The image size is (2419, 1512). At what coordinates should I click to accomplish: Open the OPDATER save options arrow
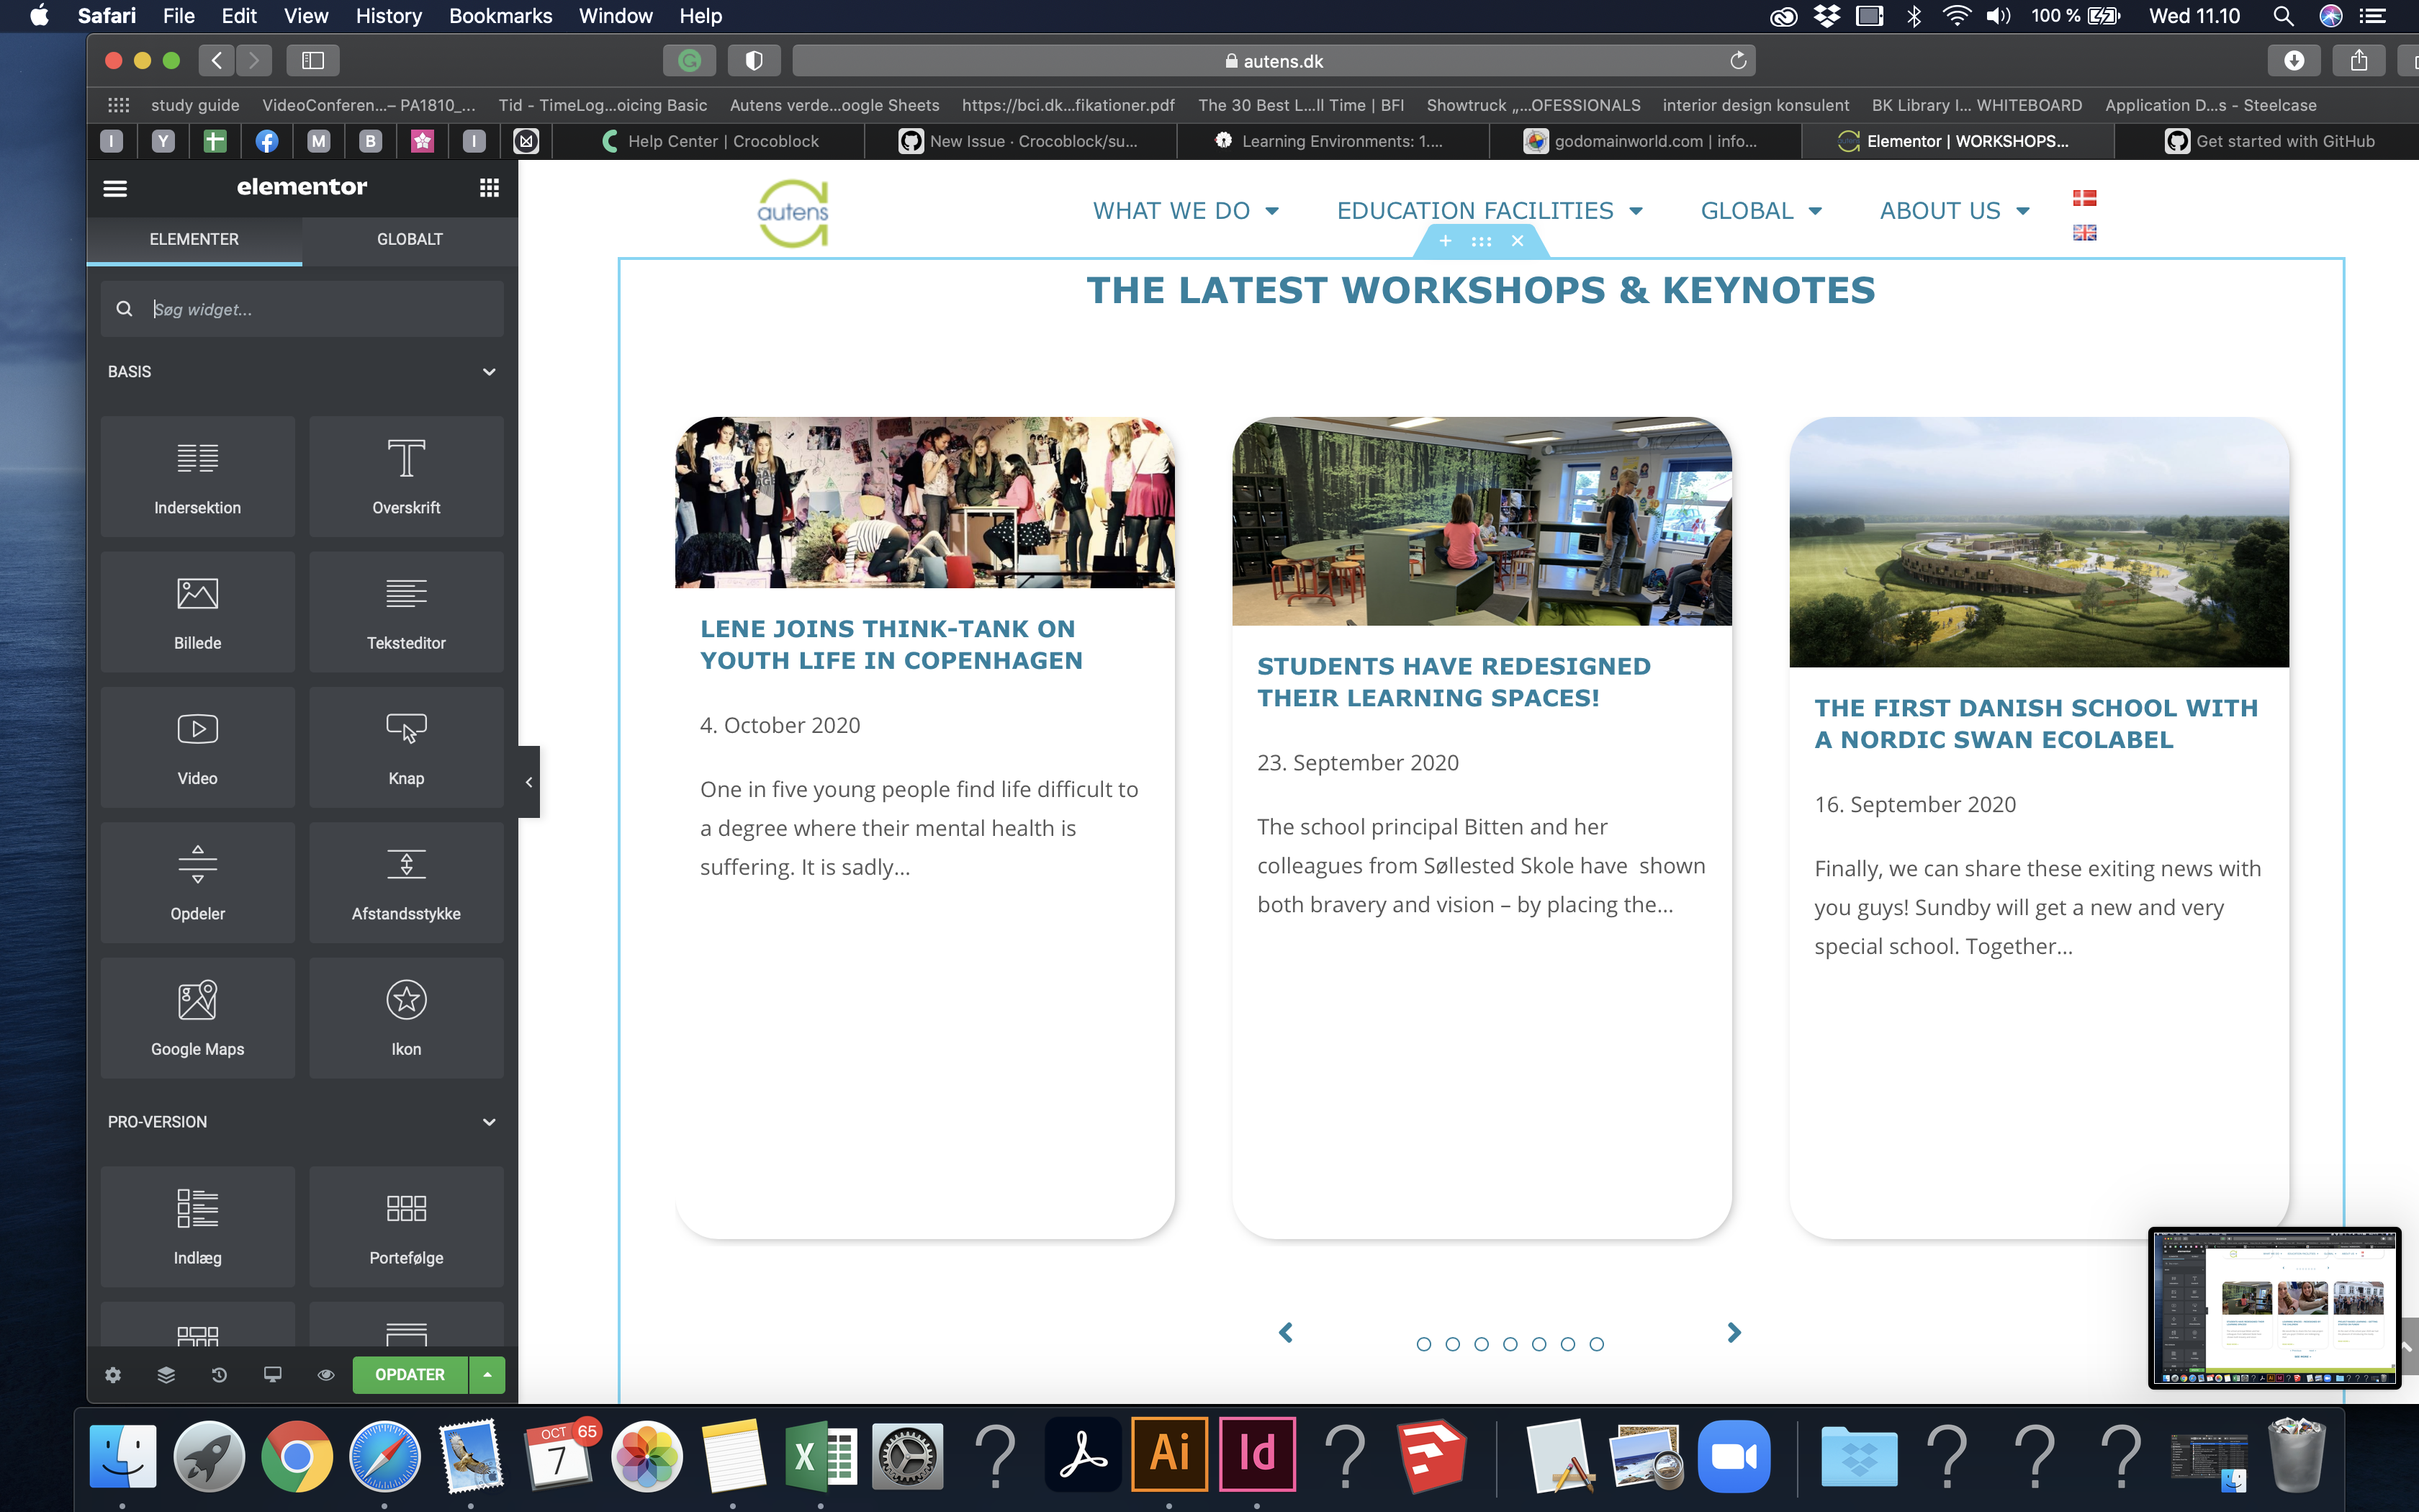tap(487, 1375)
